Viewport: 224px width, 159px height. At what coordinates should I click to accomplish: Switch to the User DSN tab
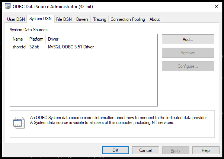pos(16,19)
